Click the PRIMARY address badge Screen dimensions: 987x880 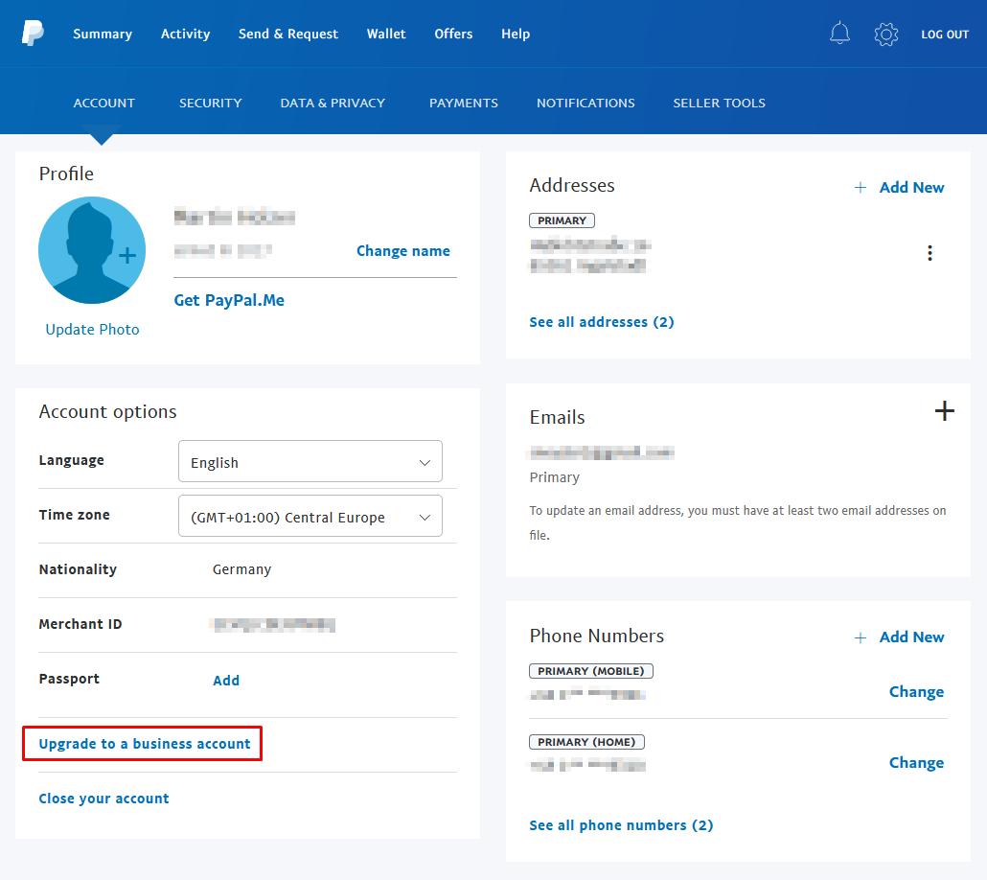pos(562,220)
